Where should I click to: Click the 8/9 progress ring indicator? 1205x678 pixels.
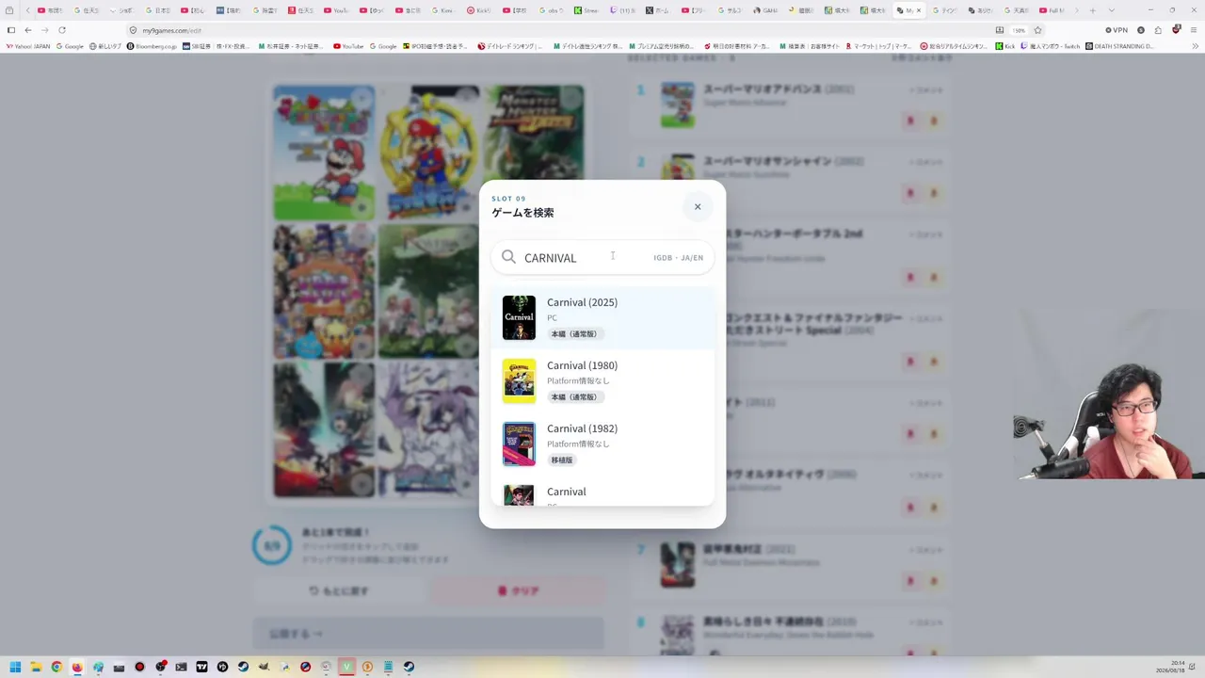coord(272,545)
